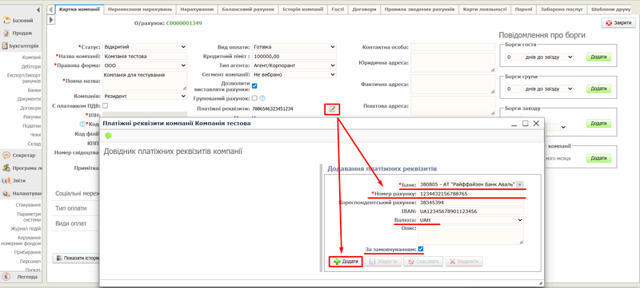Image resolution: width=640 pixels, height=288 pixels.
Task: Click the Показати історію button
Action: (x=77, y=258)
